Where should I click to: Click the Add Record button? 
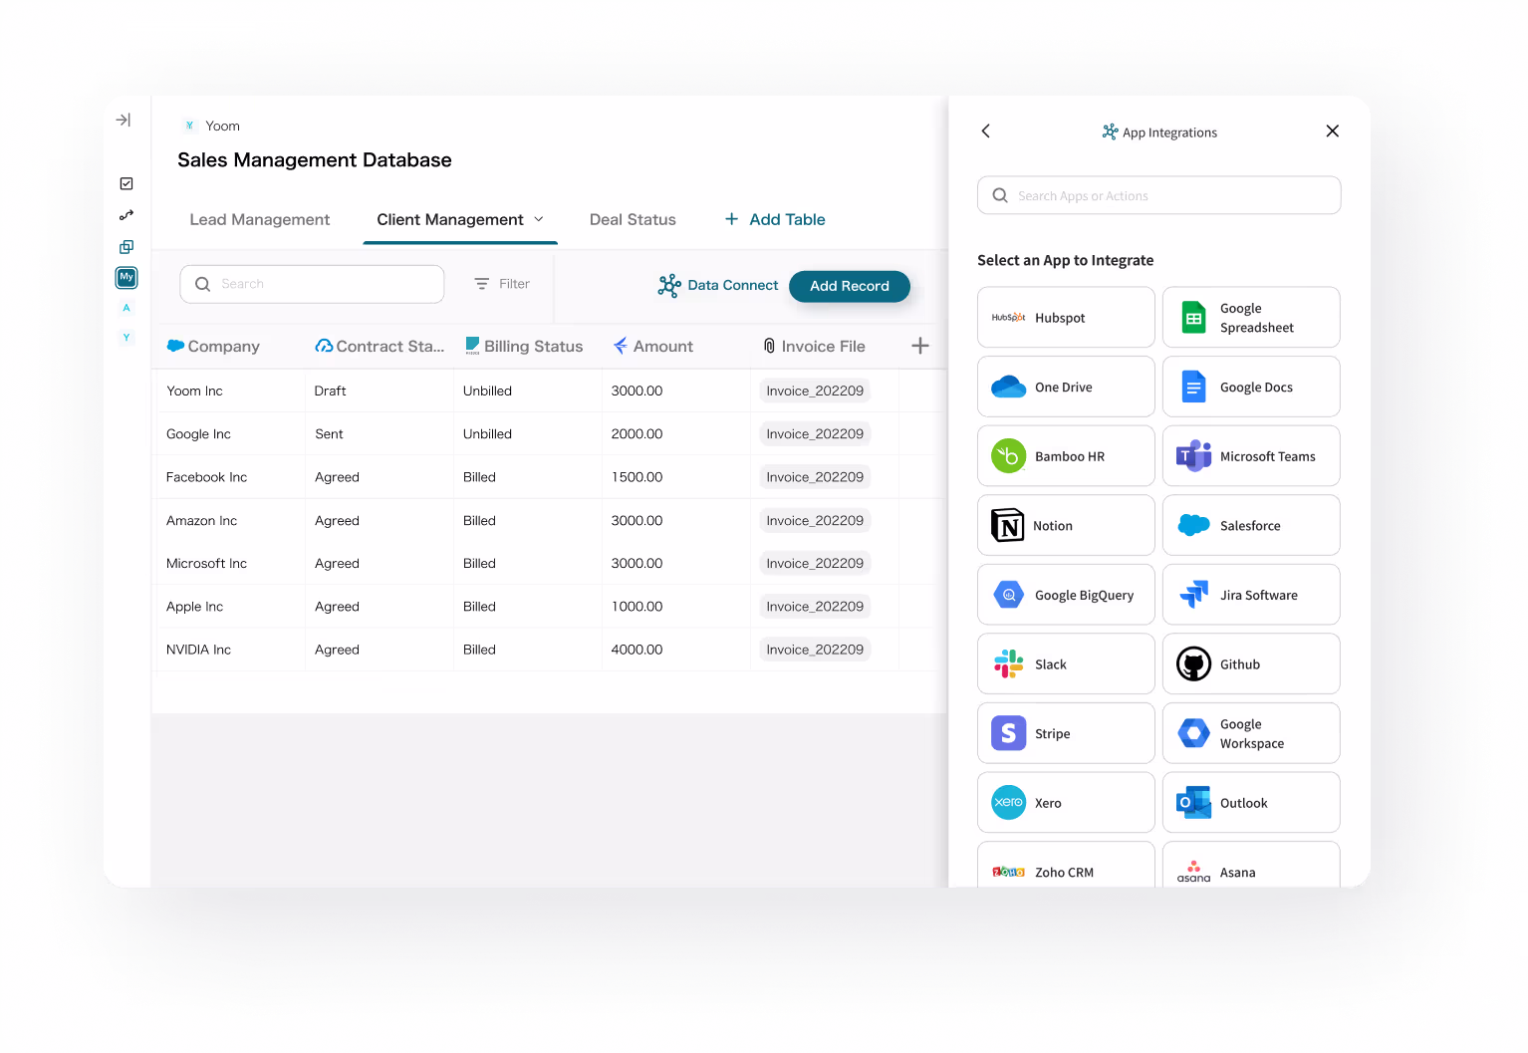849,286
